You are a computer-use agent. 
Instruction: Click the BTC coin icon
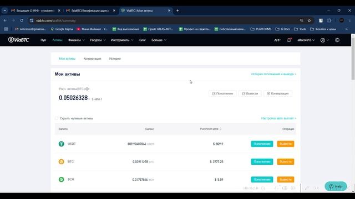(62, 161)
